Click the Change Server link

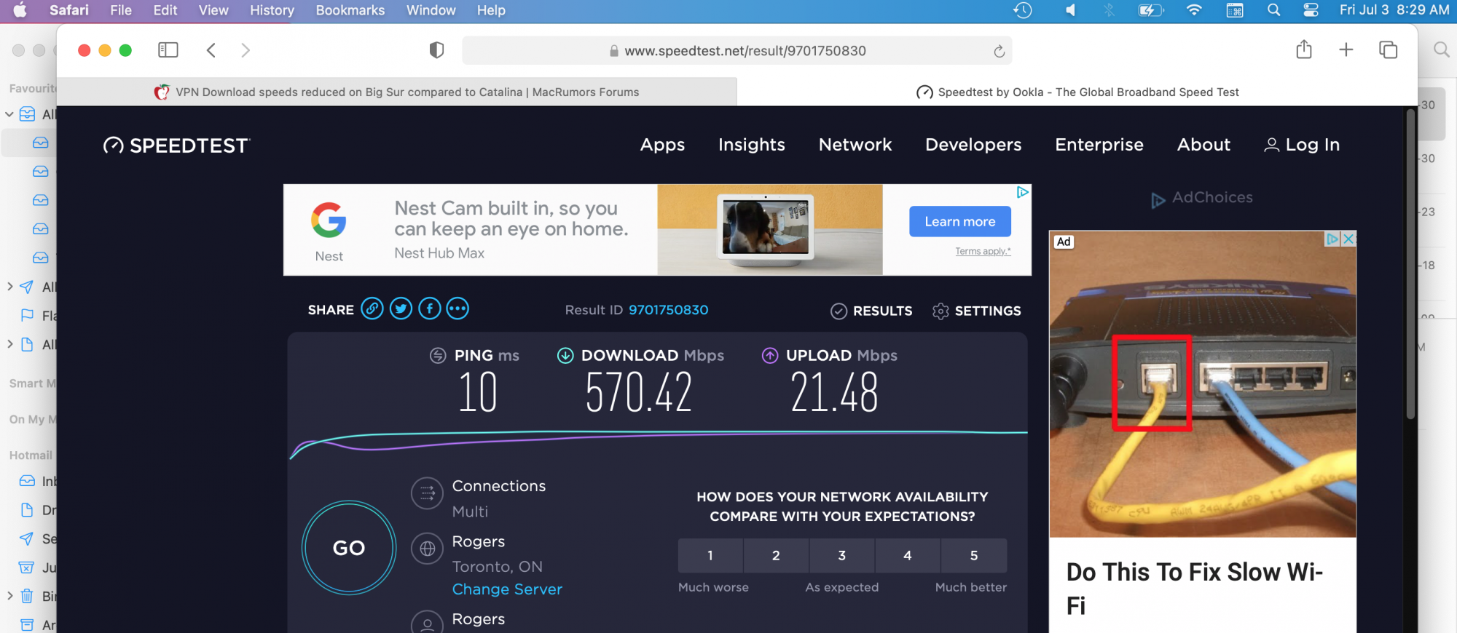(507, 589)
